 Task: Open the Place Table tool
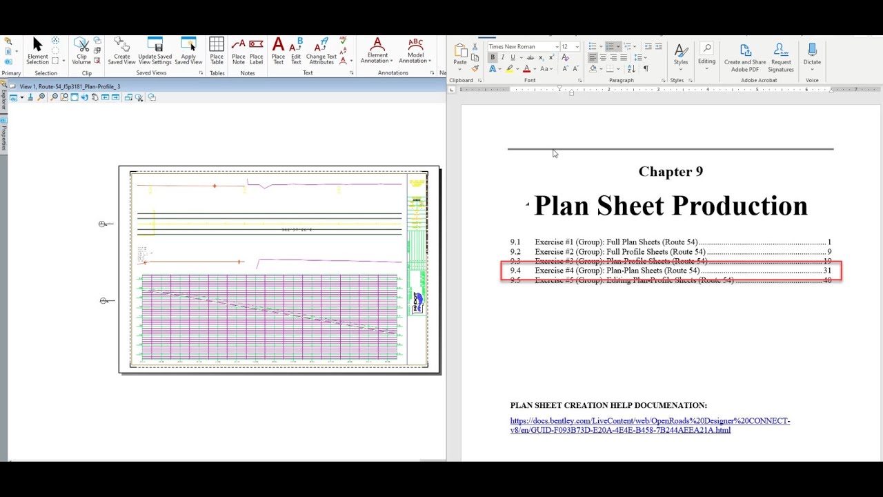click(217, 50)
